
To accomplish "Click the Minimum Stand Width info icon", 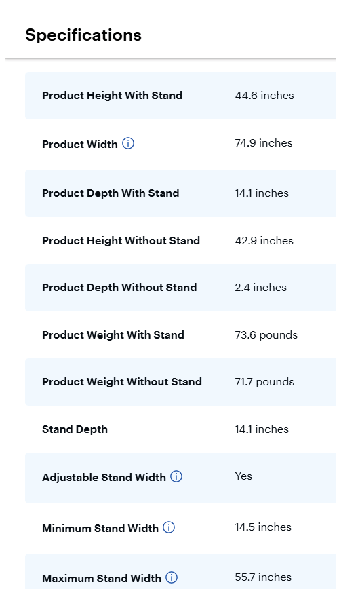I will click(169, 527).
